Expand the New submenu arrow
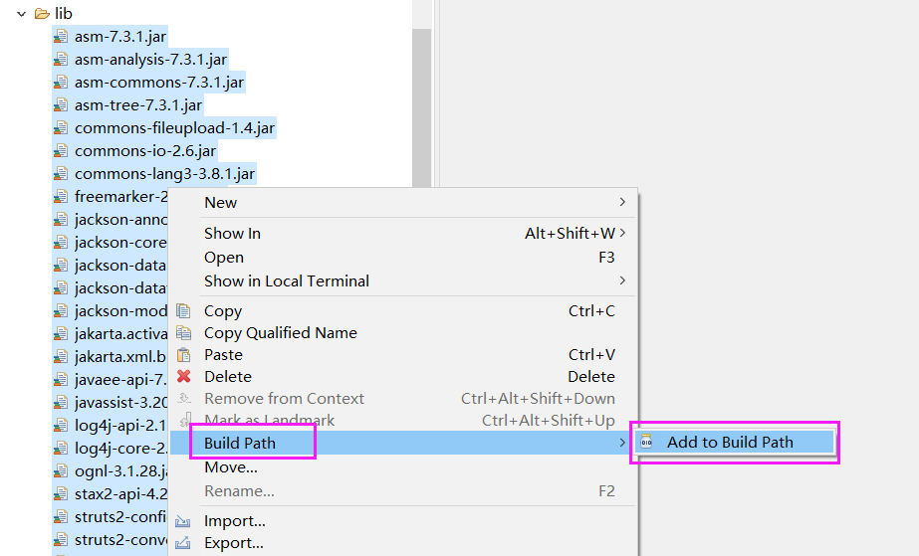The width and height of the screenshot is (919, 556). (622, 202)
